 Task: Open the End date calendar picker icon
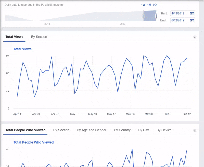pyautogui.click(x=192, y=20)
